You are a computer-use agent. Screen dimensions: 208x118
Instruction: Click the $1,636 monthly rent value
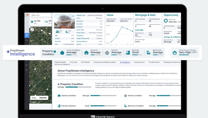167,33
